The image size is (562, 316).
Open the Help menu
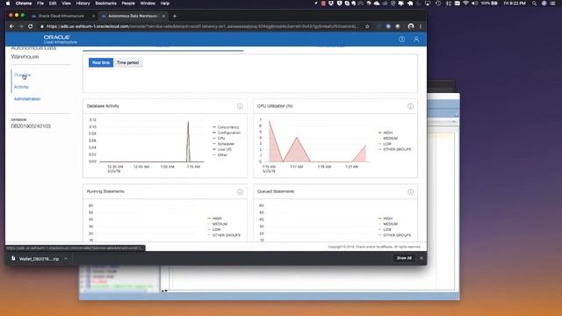tap(165, 4)
